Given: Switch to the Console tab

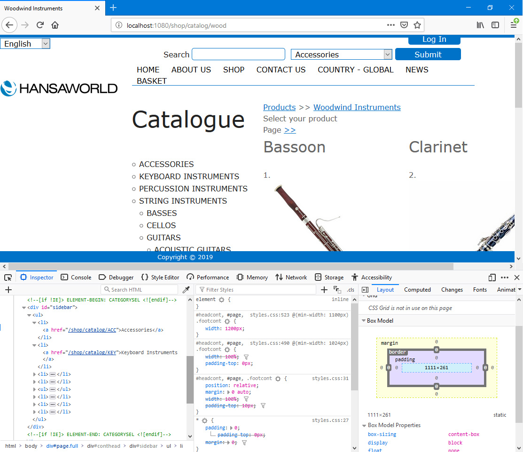Looking at the screenshot, I should pyautogui.click(x=76, y=278).
